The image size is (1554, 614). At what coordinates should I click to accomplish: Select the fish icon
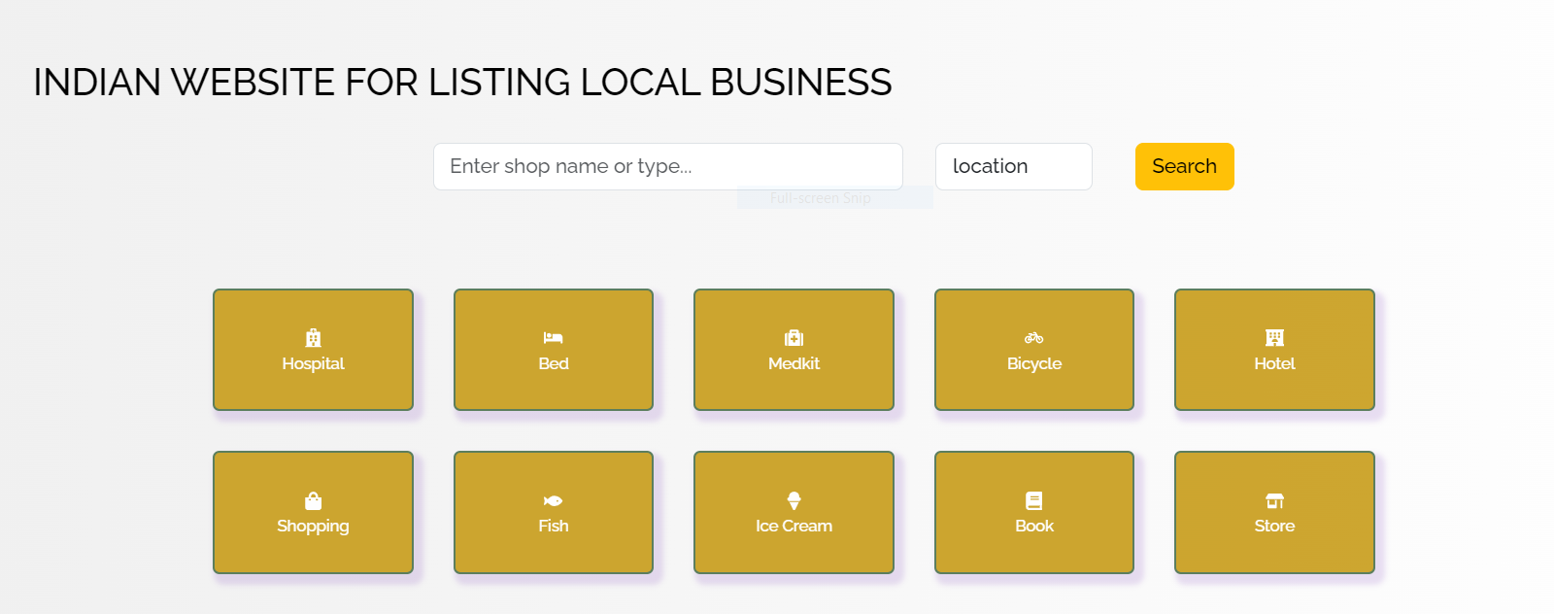553,500
